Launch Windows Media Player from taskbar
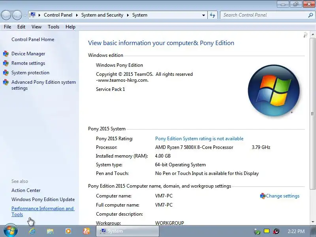 coord(68,231)
